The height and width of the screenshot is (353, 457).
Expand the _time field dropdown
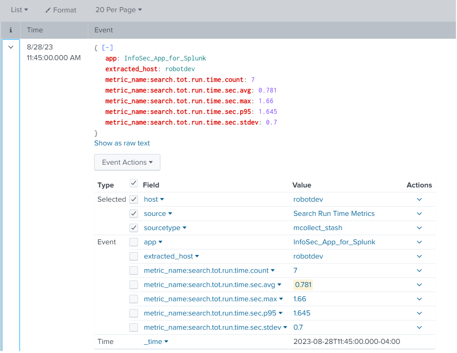coord(156,342)
